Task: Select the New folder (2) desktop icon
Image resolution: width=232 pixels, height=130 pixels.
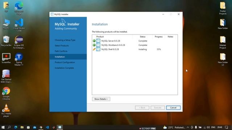Action: [x=223, y=59]
